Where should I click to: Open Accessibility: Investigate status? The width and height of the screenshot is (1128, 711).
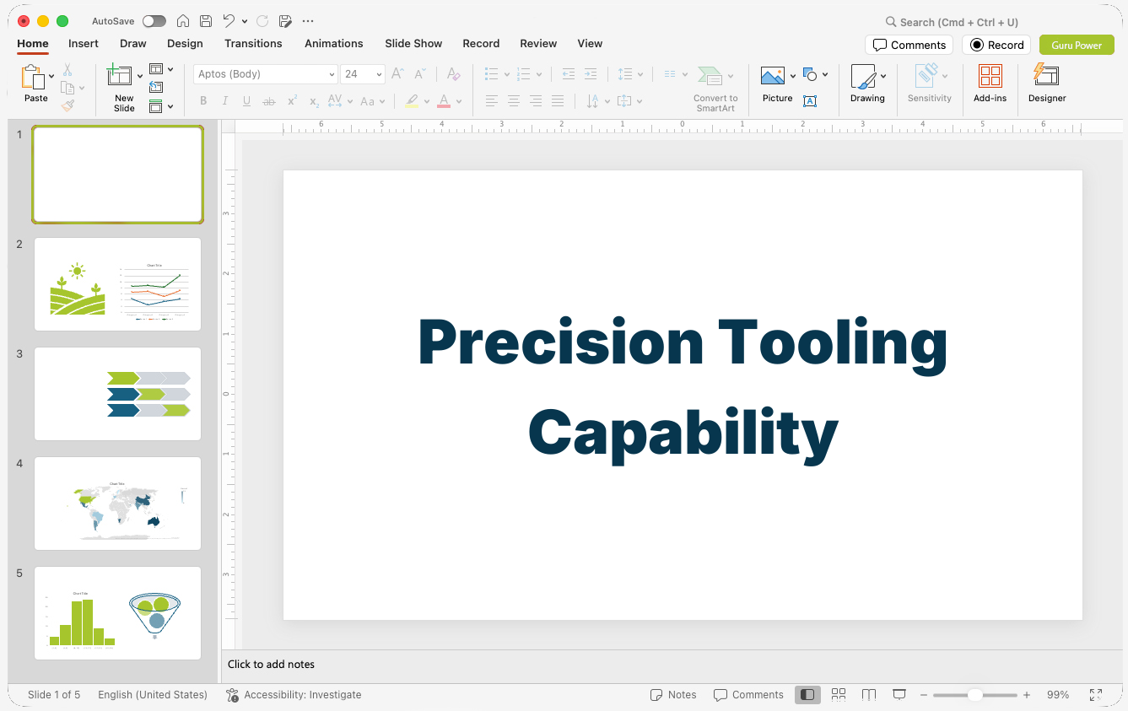coord(294,695)
